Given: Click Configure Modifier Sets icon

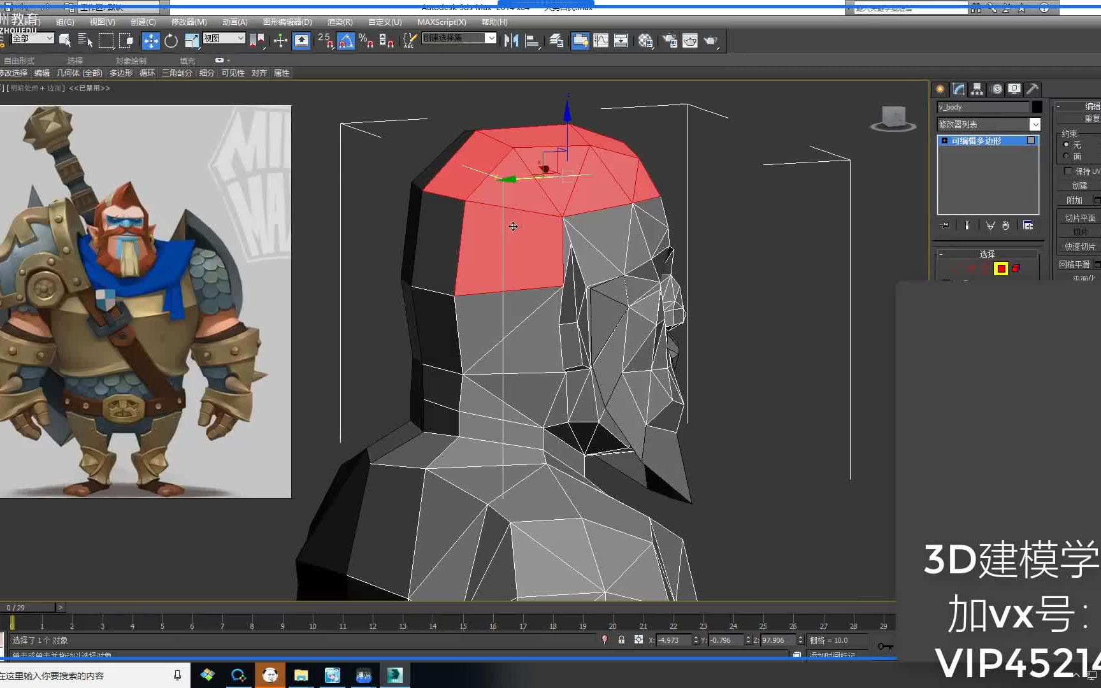Looking at the screenshot, I should (x=1028, y=226).
